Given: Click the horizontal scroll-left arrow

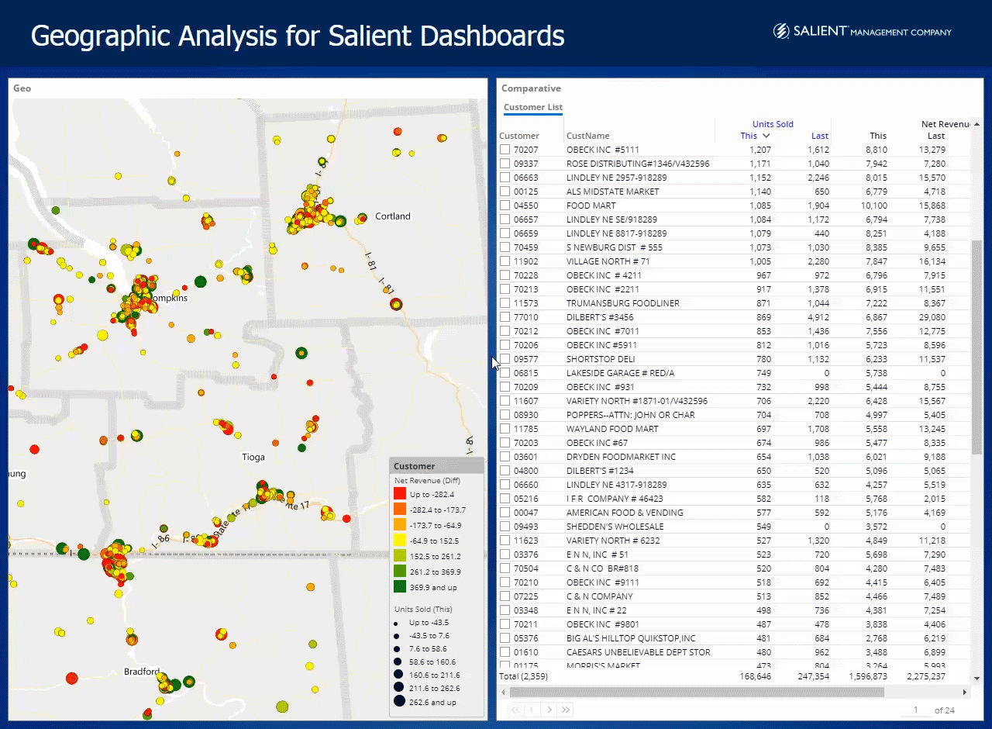Looking at the screenshot, I should coord(505,692).
